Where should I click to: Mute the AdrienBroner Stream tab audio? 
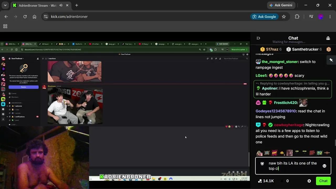coord(61,5)
